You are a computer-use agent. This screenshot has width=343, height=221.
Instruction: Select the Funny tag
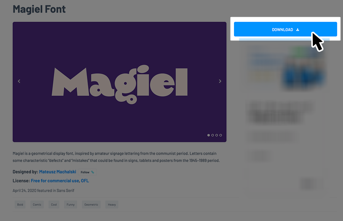(x=71, y=205)
